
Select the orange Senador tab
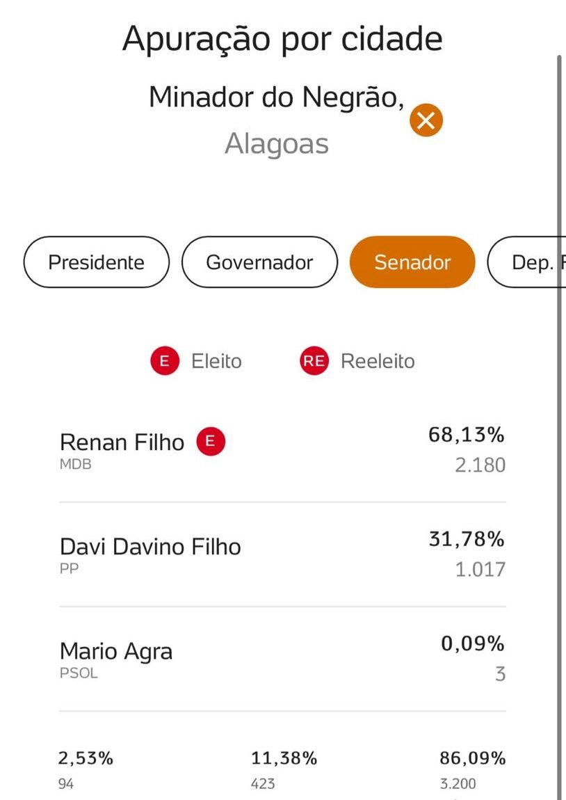[412, 262]
